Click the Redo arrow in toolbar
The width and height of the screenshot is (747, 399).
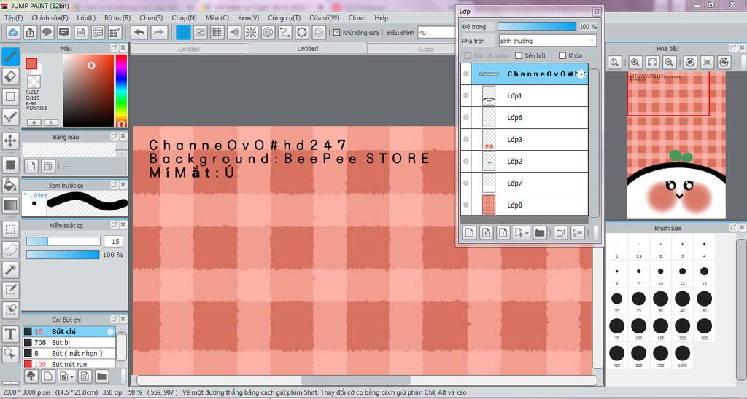[159, 32]
